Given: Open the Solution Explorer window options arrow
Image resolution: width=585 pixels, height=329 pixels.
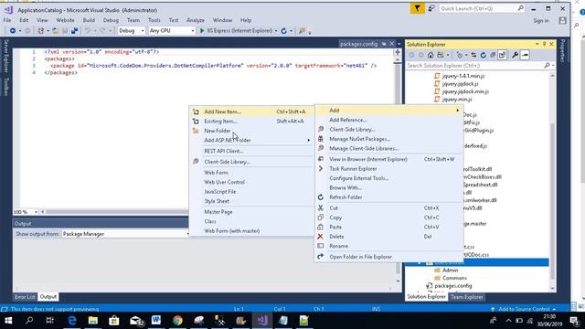Looking at the screenshot, I should tap(537, 44).
